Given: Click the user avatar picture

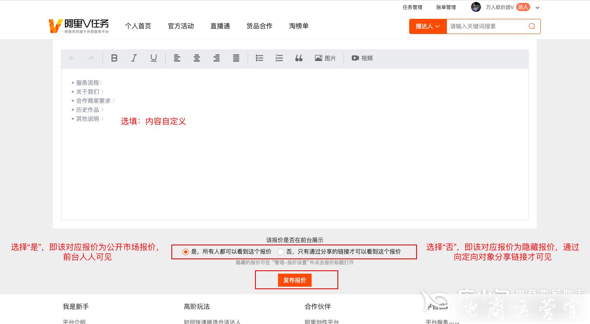Looking at the screenshot, I should (476, 7).
